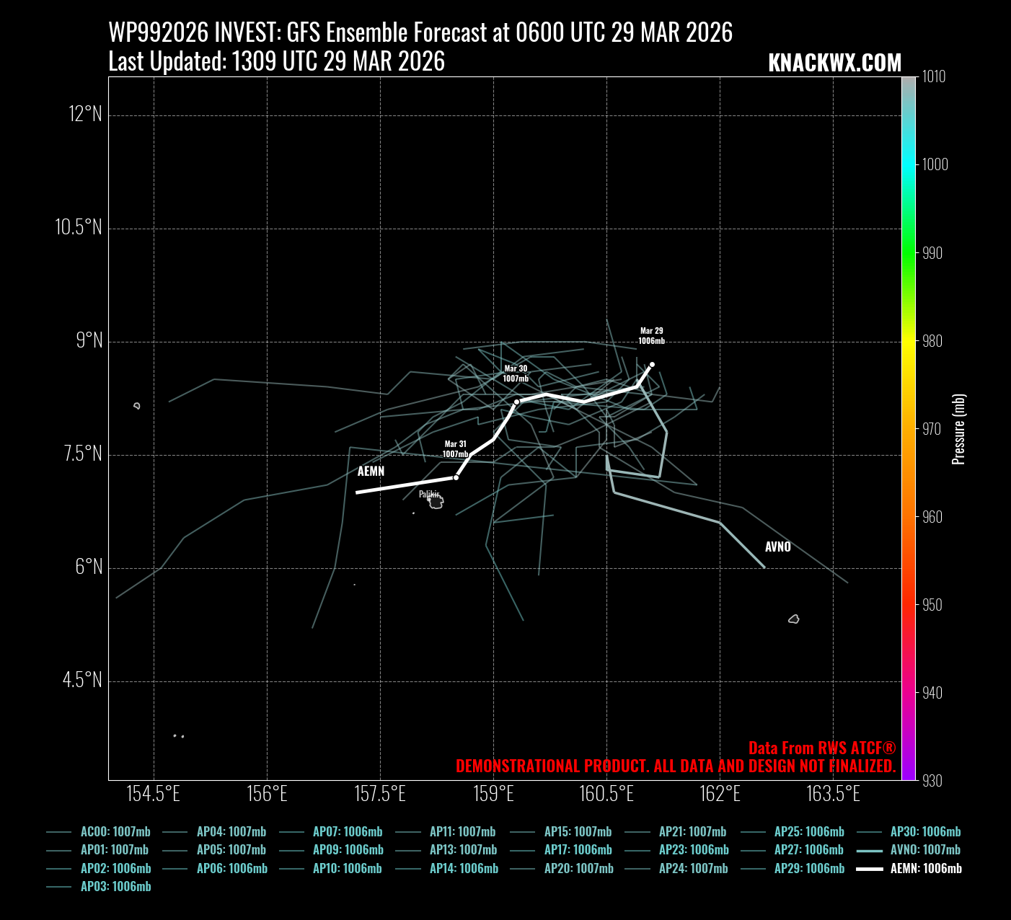This screenshot has height=920, width=1011.
Task: Click the Data From RWS ATCF text
Action: pos(821,748)
